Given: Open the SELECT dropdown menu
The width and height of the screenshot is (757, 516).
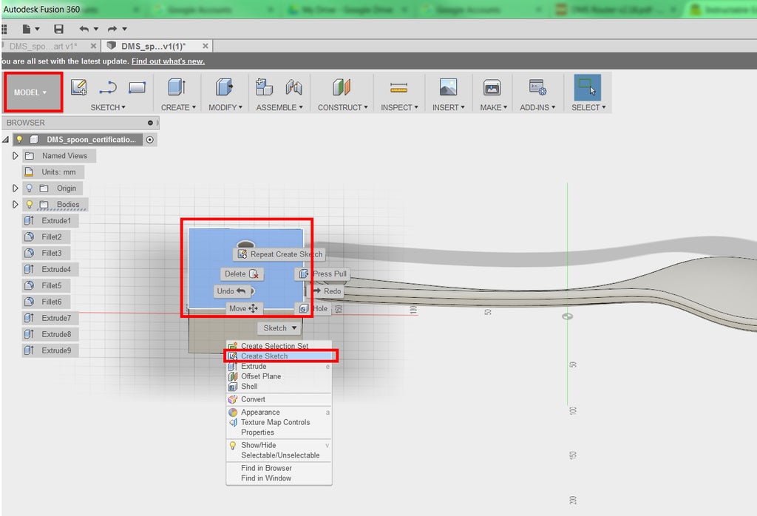Looking at the screenshot, I should click(x=588, y=107).
